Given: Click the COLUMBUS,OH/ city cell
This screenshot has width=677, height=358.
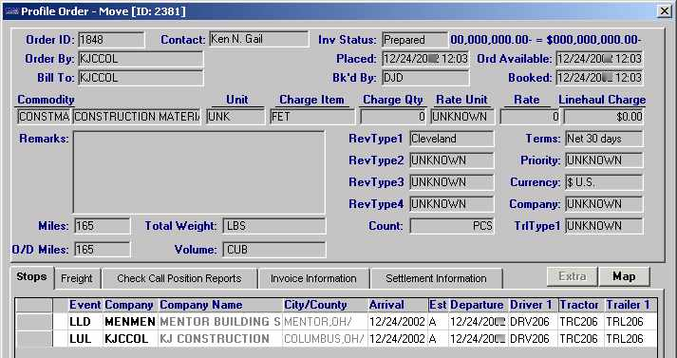Looking at the screenshot, I should pos(325,339).
